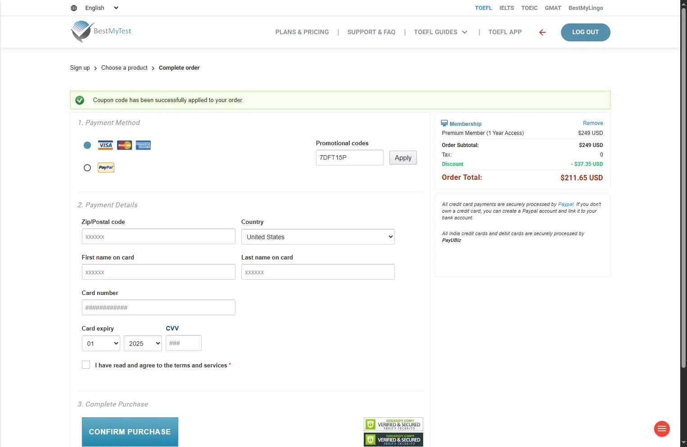Open Support & FAQ menu item

[x=371, y=32]
